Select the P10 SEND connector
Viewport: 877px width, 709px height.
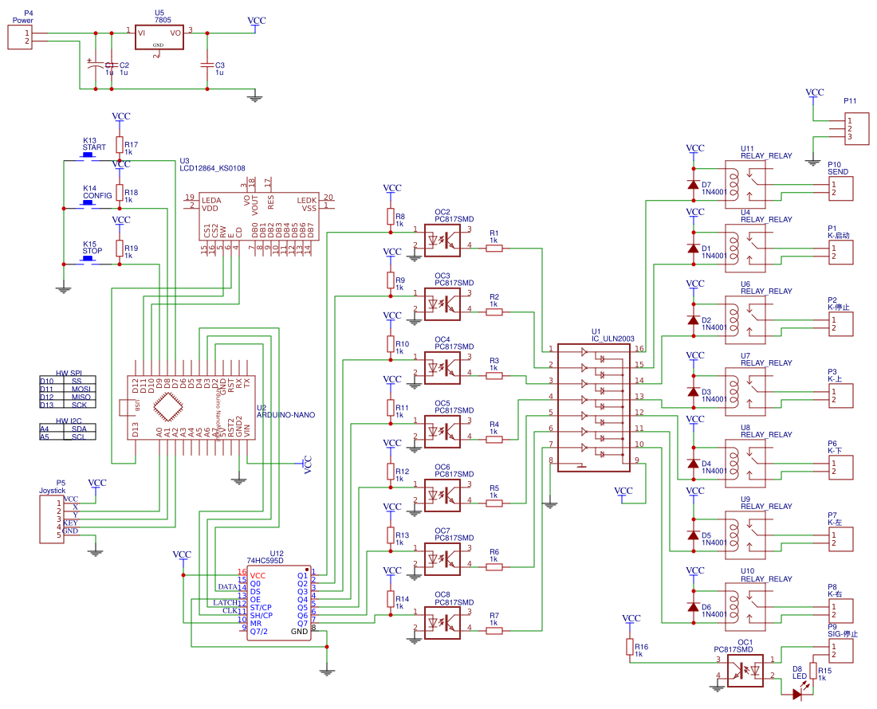pos(840,190)
